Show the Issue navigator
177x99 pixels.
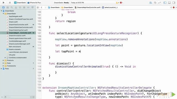[16, 7]
